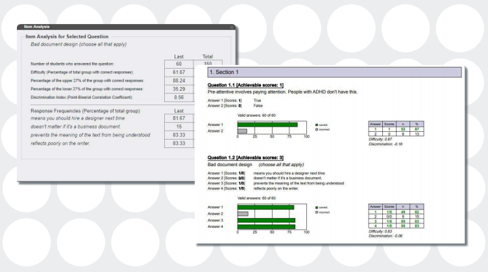Click 'Difficulty: 0.87' below Question 1.1 table

coord(380,140)
